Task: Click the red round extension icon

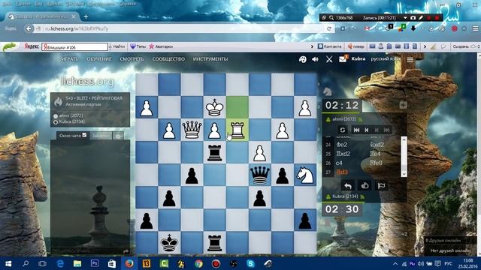Action: click(x=454, y=28)
